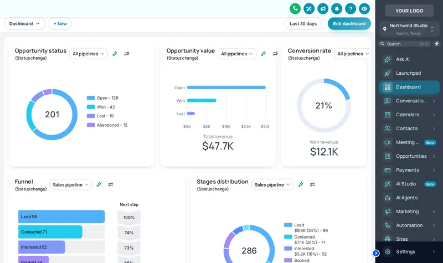The height and width of the screenshot is (263, 443).
Task: Open All pipelines dropdown on Opportunity value
Action: (237, 54)
